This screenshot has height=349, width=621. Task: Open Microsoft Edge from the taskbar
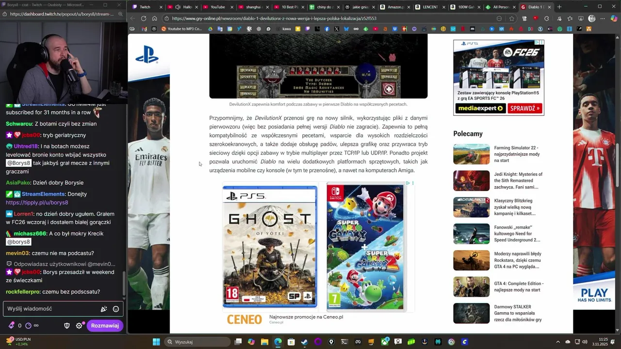click(278, 342)
